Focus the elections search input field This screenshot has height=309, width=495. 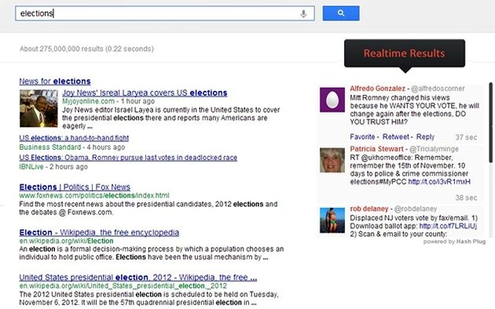click(165, 13)
